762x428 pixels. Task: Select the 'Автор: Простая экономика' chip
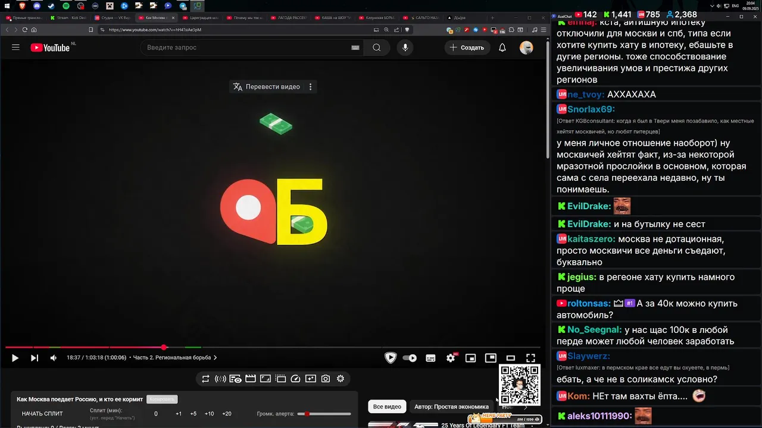(451, 407)
